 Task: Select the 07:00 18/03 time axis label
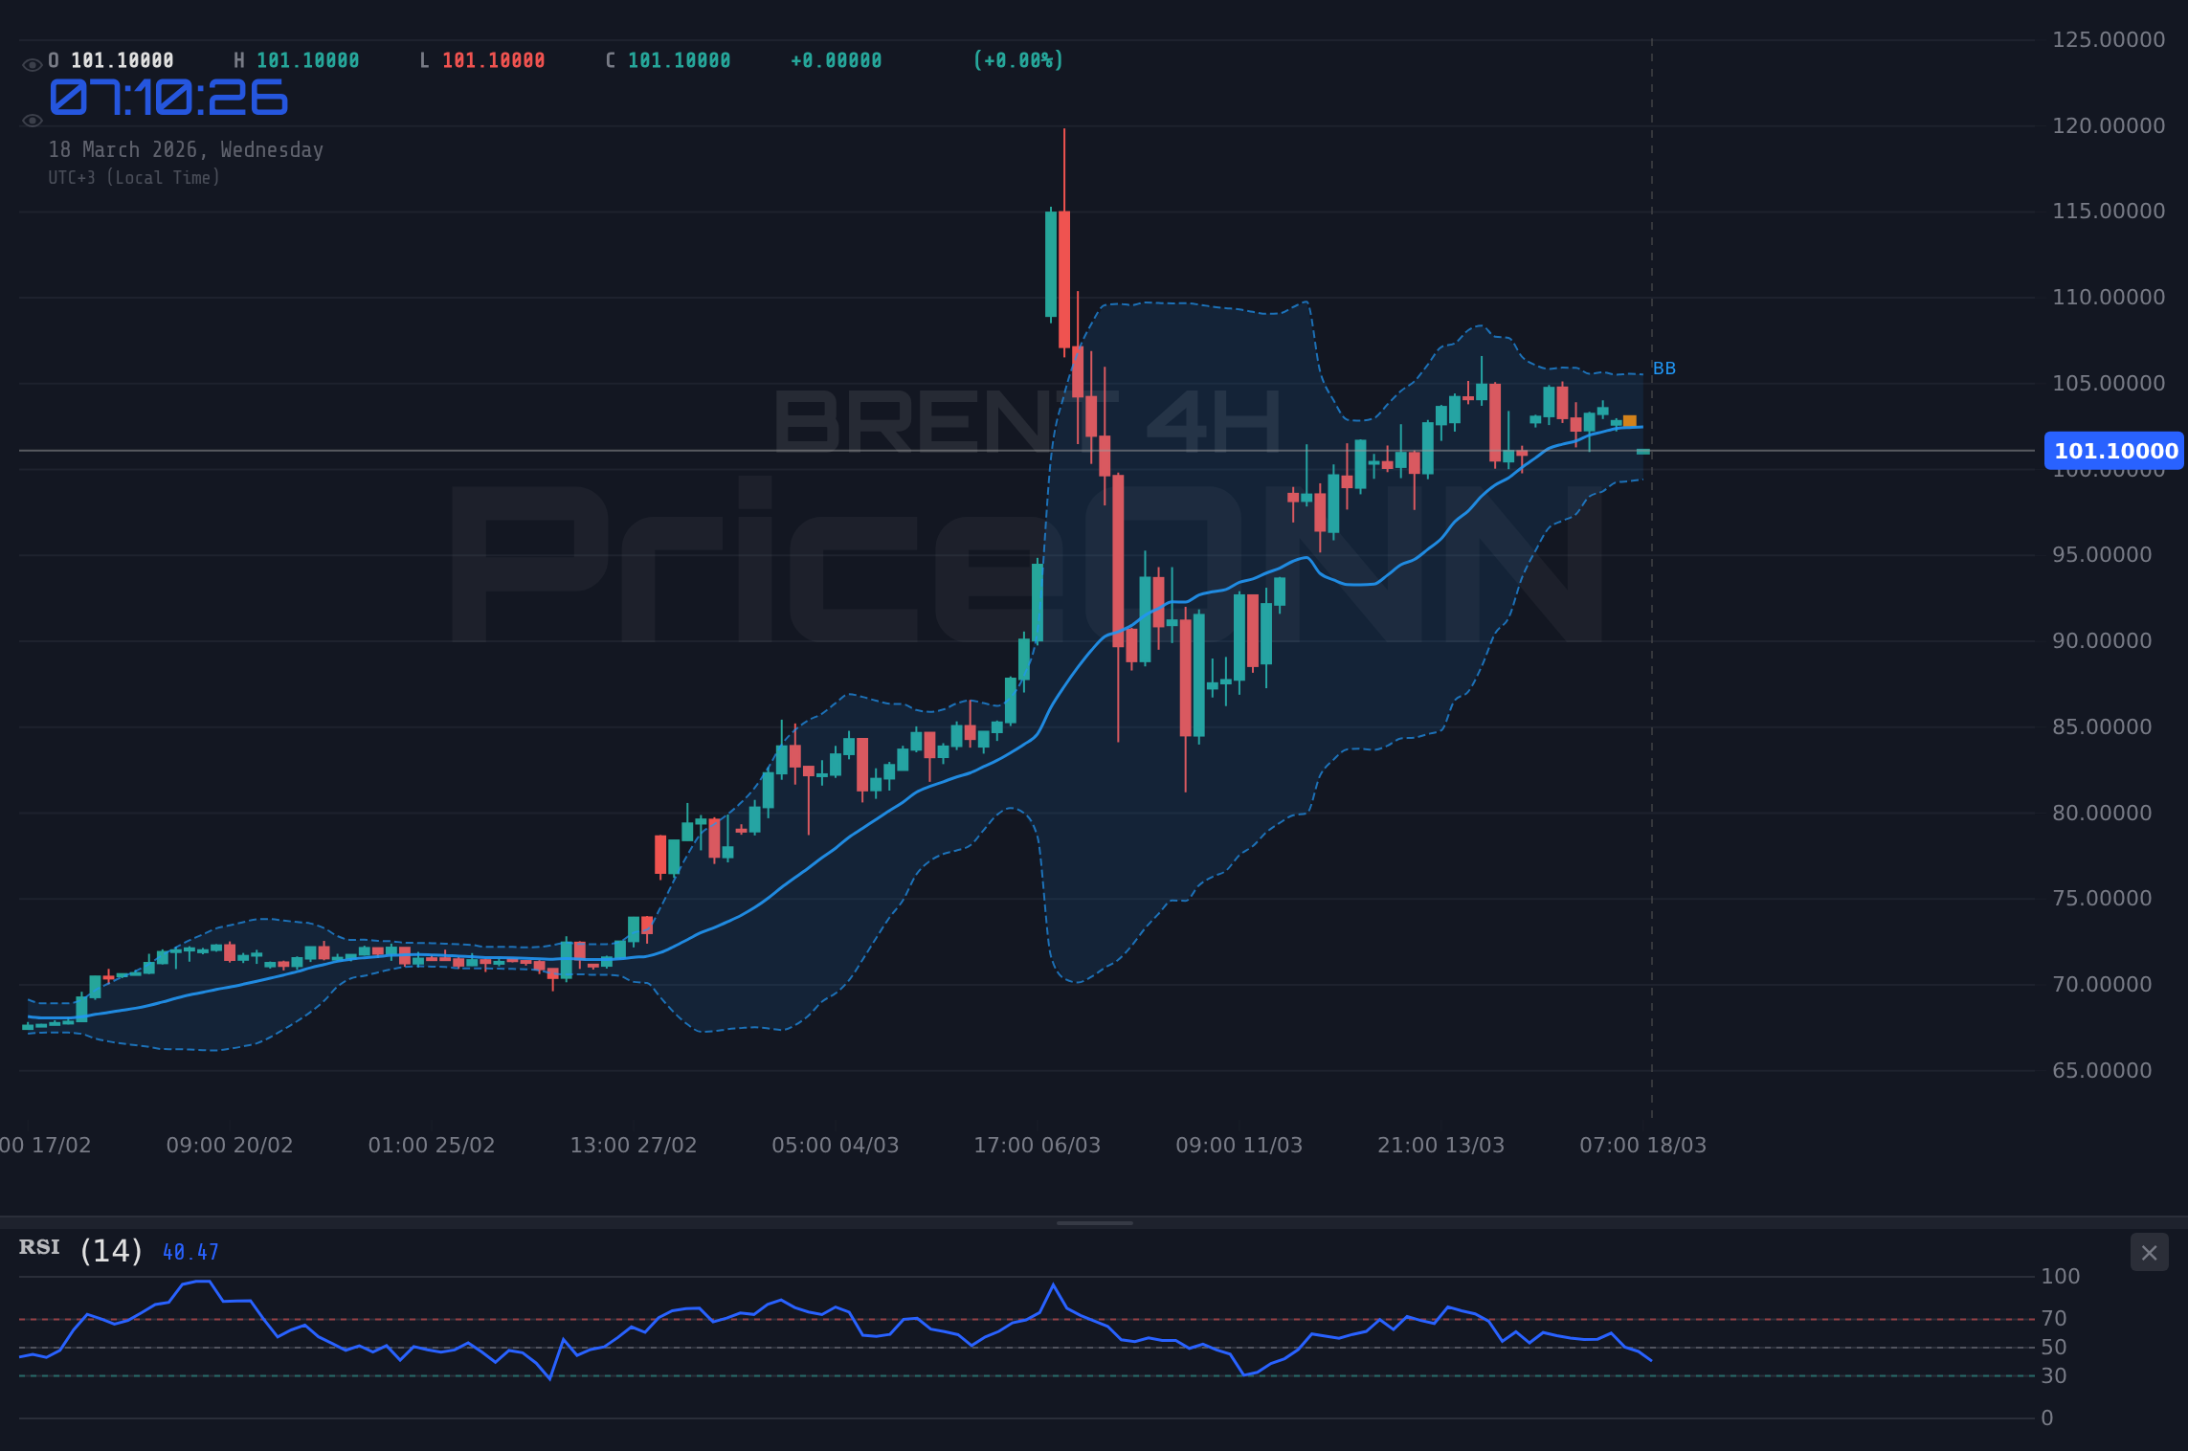click(1643, 1145)
